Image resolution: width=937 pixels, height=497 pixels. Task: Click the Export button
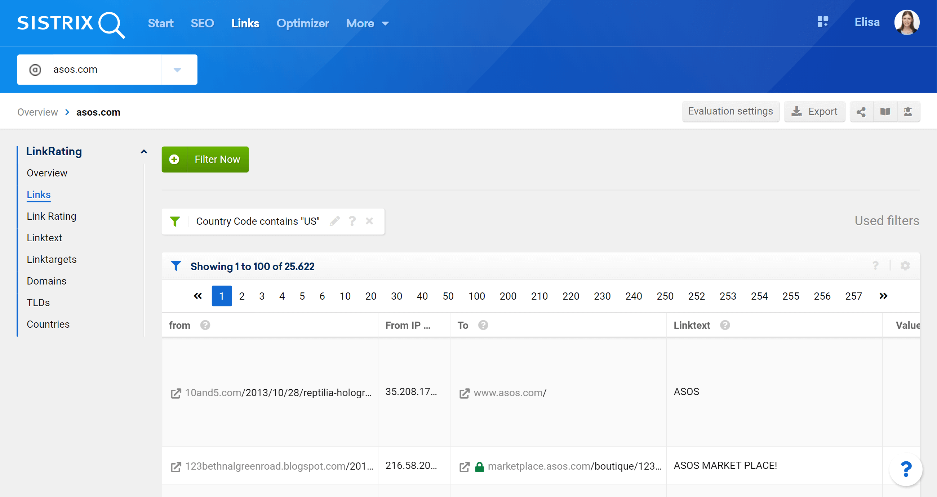point(814,111)
